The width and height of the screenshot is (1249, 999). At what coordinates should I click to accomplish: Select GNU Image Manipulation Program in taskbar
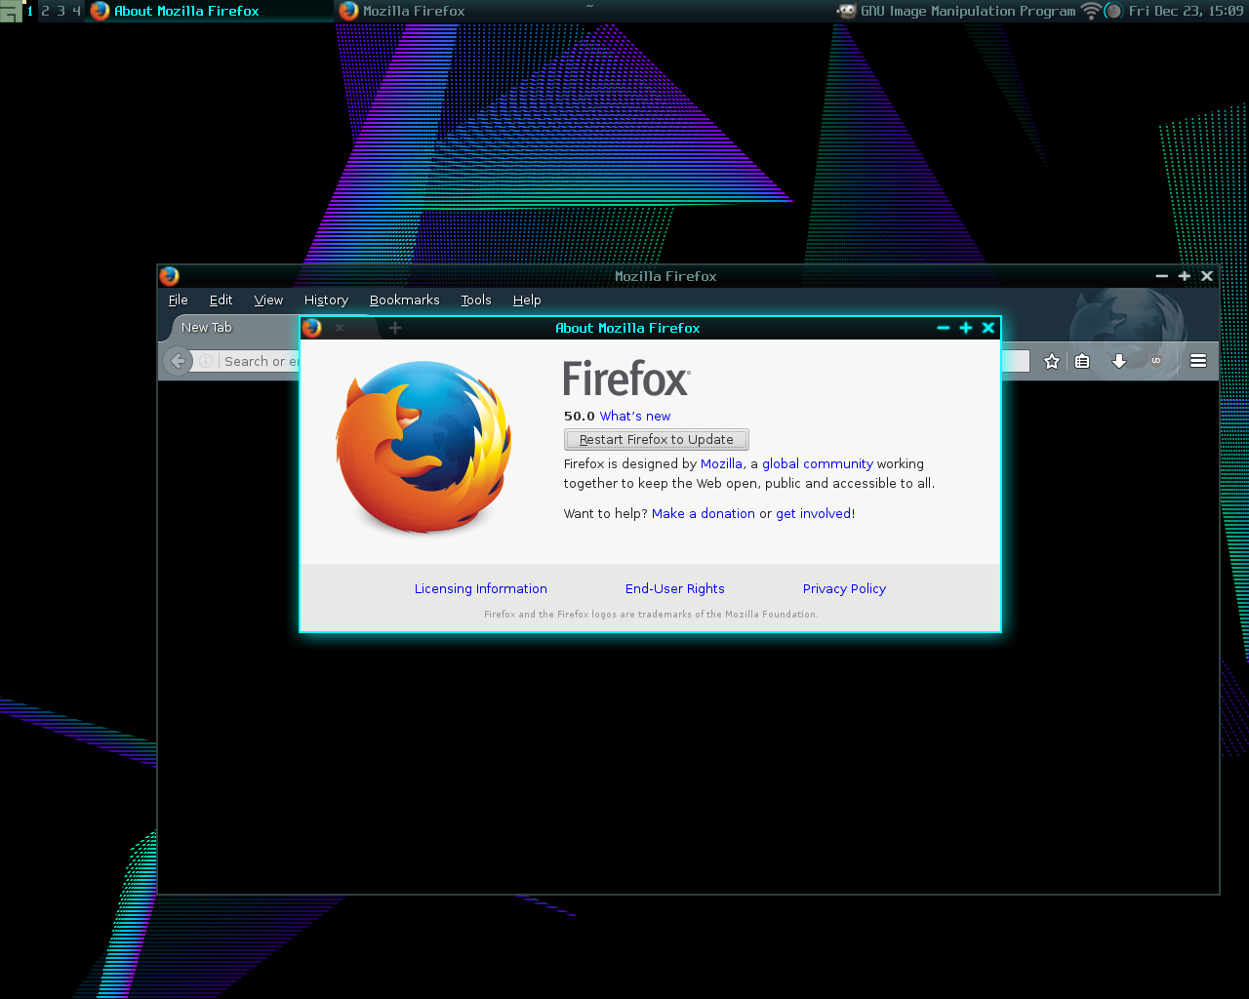(956, 11)
